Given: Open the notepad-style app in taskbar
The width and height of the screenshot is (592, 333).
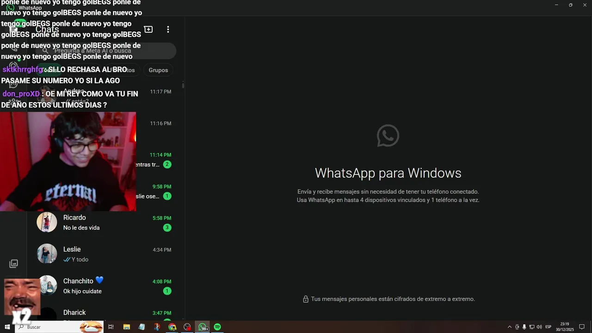Looking at the screenshot, I should [142, 327].
